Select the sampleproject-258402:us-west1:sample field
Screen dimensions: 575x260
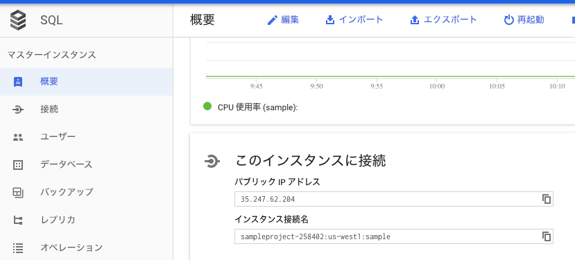click(394, 236)
